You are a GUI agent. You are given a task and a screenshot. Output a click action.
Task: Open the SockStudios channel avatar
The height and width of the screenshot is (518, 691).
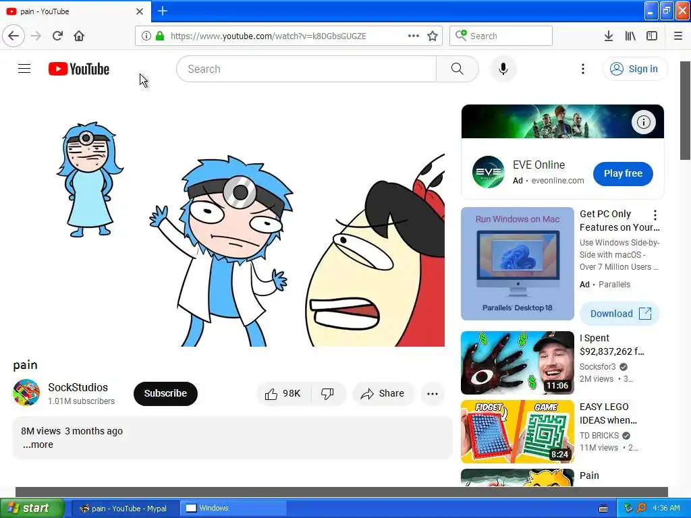click(26, 393)
